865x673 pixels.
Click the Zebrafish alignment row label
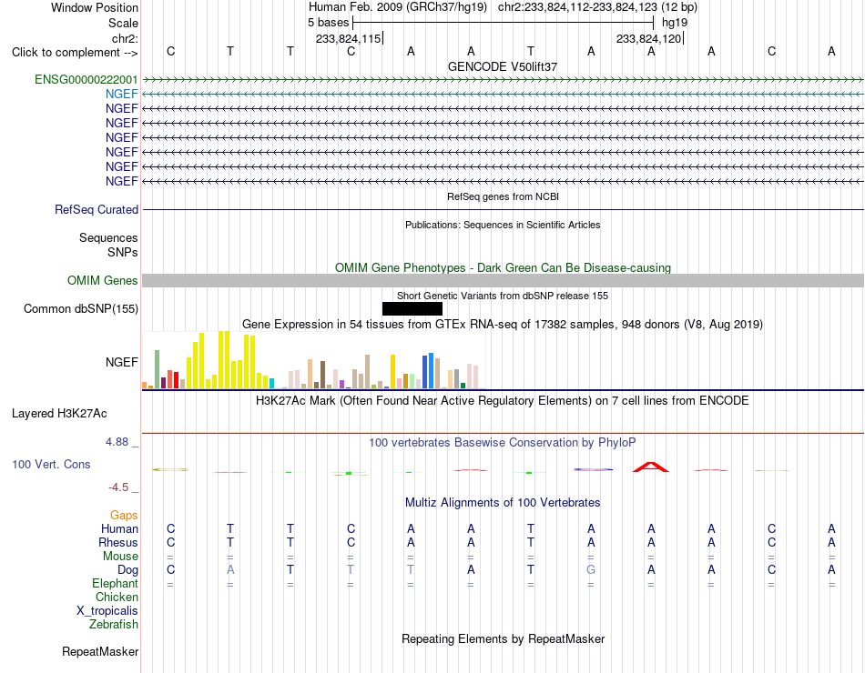click(114, 625)
